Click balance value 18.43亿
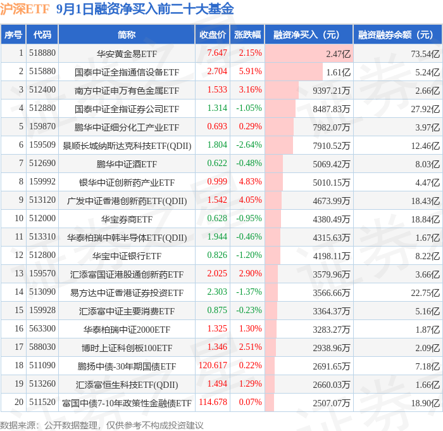443x431 pixels. (x=425, y=201)
